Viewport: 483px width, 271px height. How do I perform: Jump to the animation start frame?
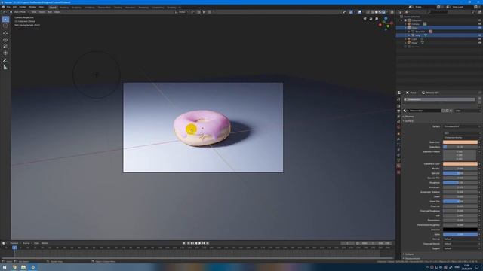coord(188,243)
